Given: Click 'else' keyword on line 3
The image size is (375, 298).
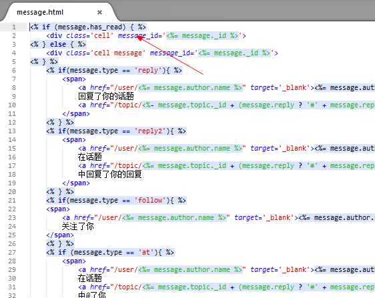Looking at the screenshot, I should pos(58,45).
